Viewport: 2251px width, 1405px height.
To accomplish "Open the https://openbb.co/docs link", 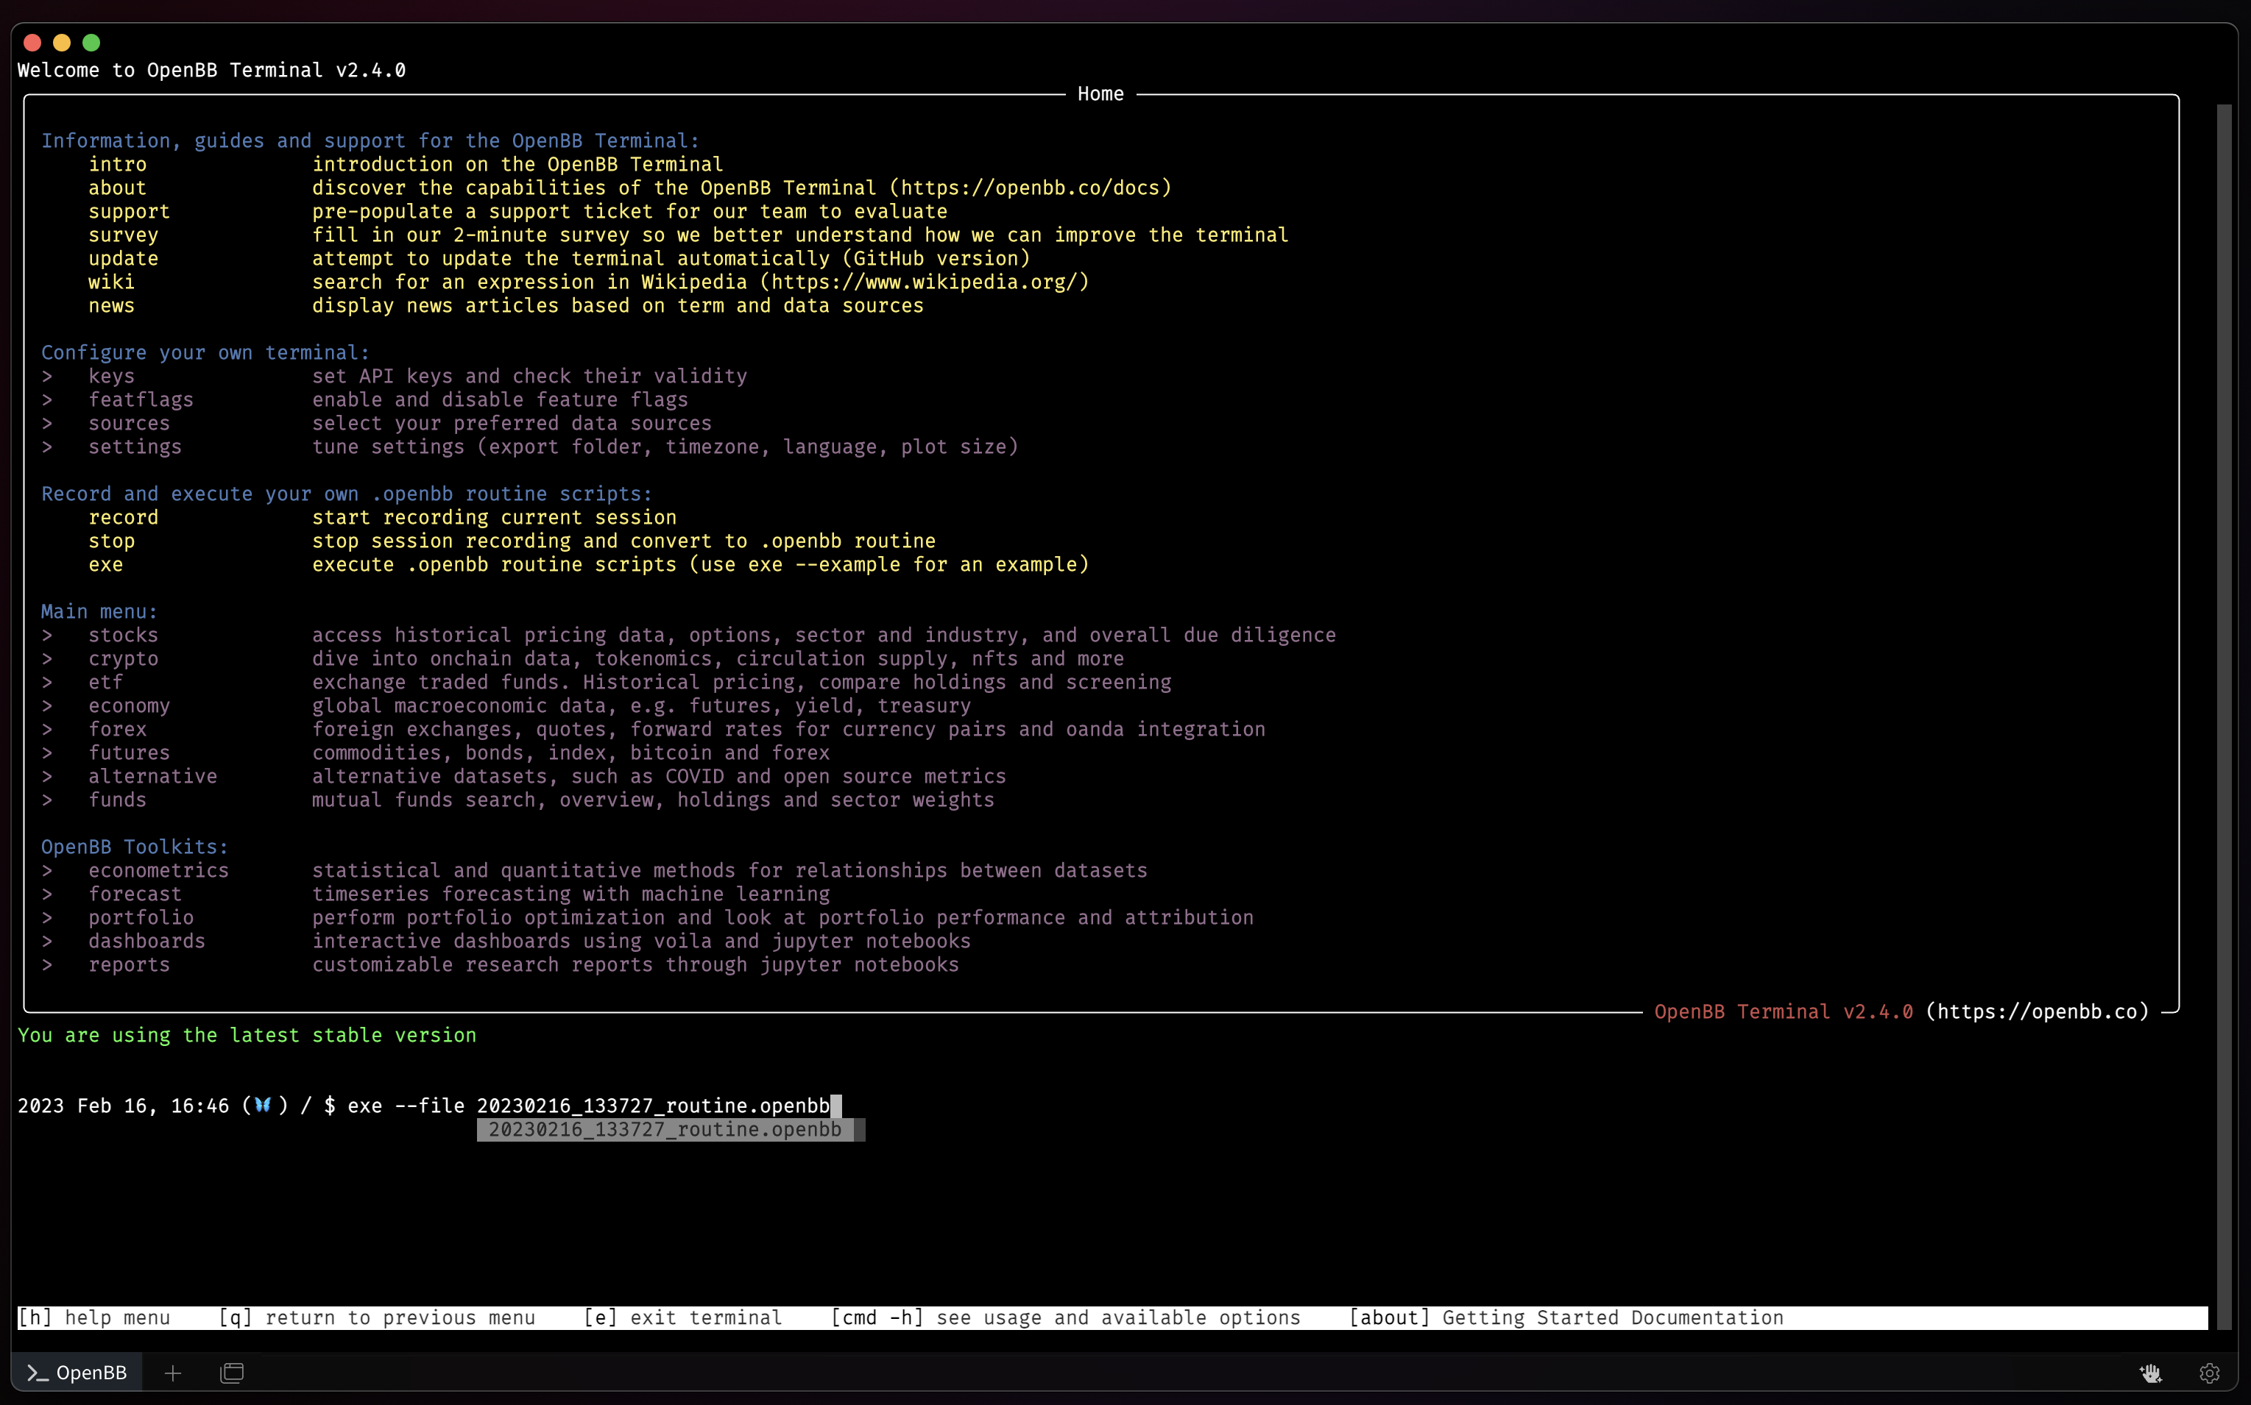I will pos(1031,188).
